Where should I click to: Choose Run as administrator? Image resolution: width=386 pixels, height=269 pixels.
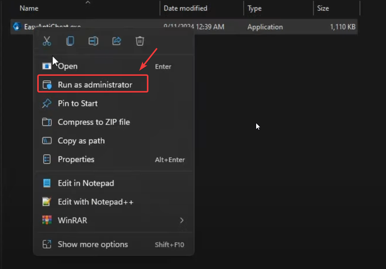coord(93,83)
